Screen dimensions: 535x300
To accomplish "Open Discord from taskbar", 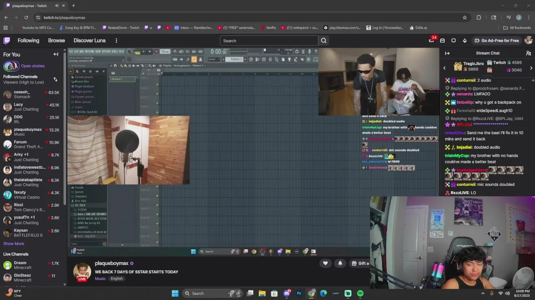I will coord(287,293).
